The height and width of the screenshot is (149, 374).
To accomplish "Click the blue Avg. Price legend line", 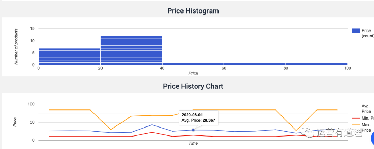I will (x=356, y=106).
